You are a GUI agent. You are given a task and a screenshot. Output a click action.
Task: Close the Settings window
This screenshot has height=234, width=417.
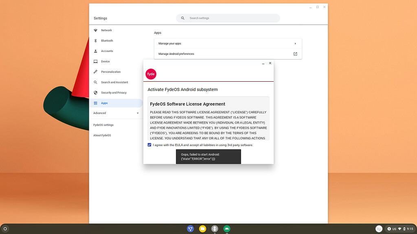[324, 7]
